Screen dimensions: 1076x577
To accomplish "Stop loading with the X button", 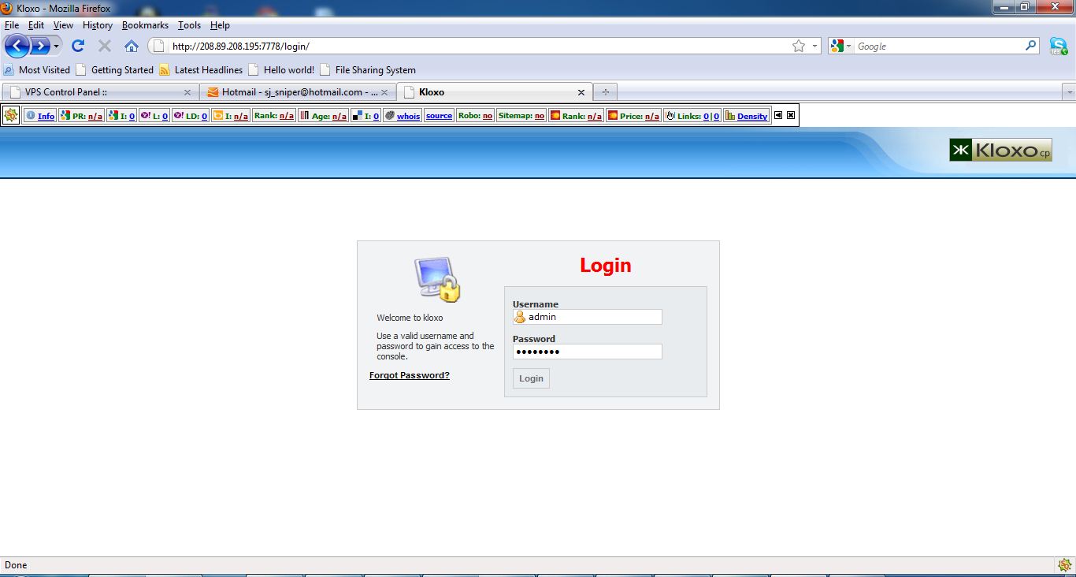I will pos(105,46).
